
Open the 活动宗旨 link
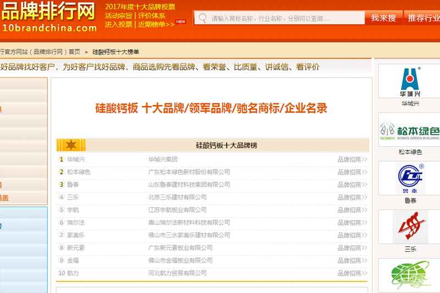coord(118,16)
